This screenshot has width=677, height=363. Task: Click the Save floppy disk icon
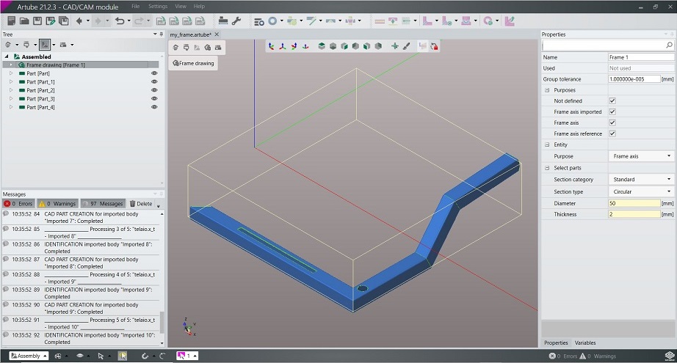coord(39,21)
